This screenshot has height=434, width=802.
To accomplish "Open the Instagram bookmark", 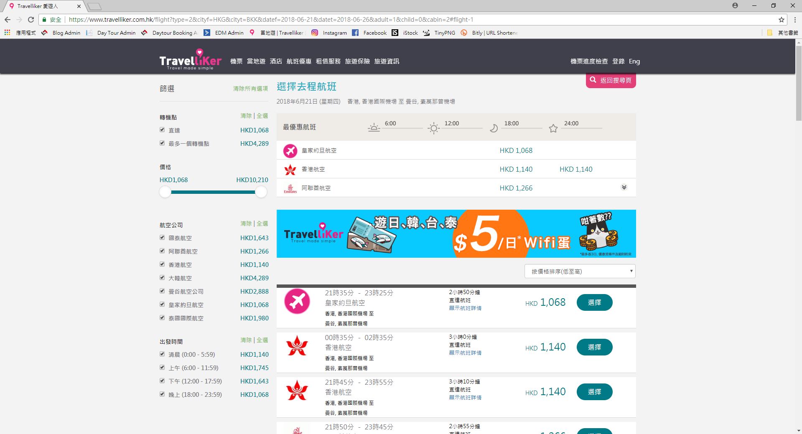I will 329,33.
